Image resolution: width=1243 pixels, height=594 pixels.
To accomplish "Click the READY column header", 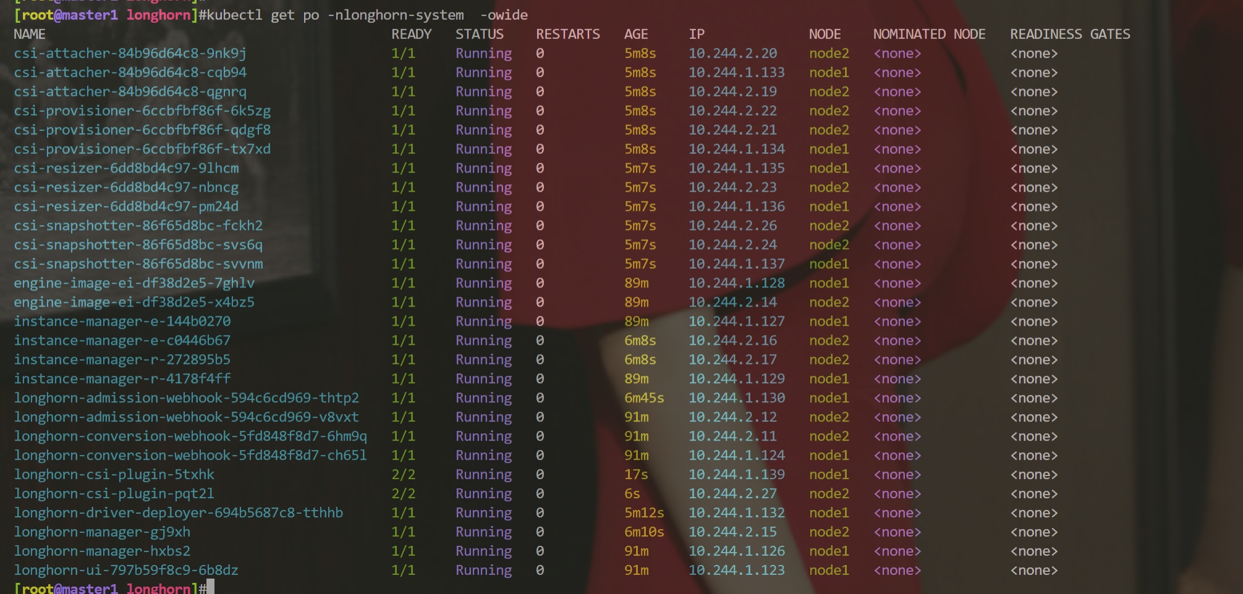I will 412,35.
